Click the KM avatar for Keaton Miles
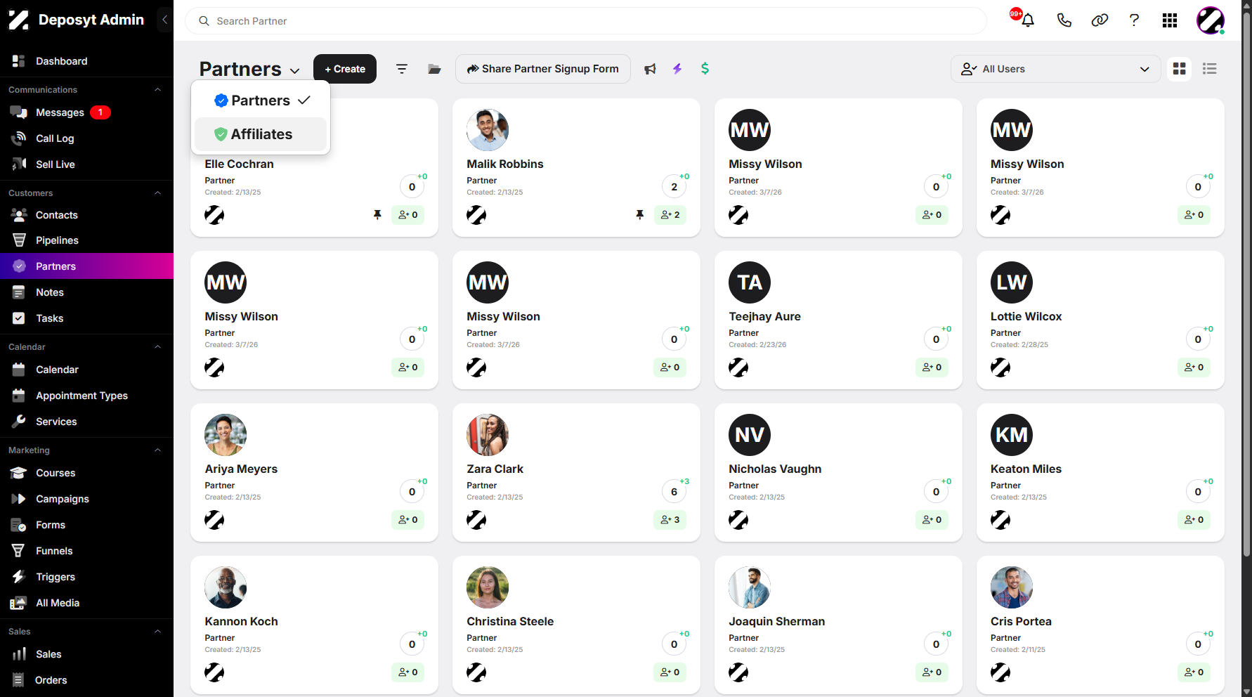Viewport: 1252px width, 697px height. pos(1012,435)
